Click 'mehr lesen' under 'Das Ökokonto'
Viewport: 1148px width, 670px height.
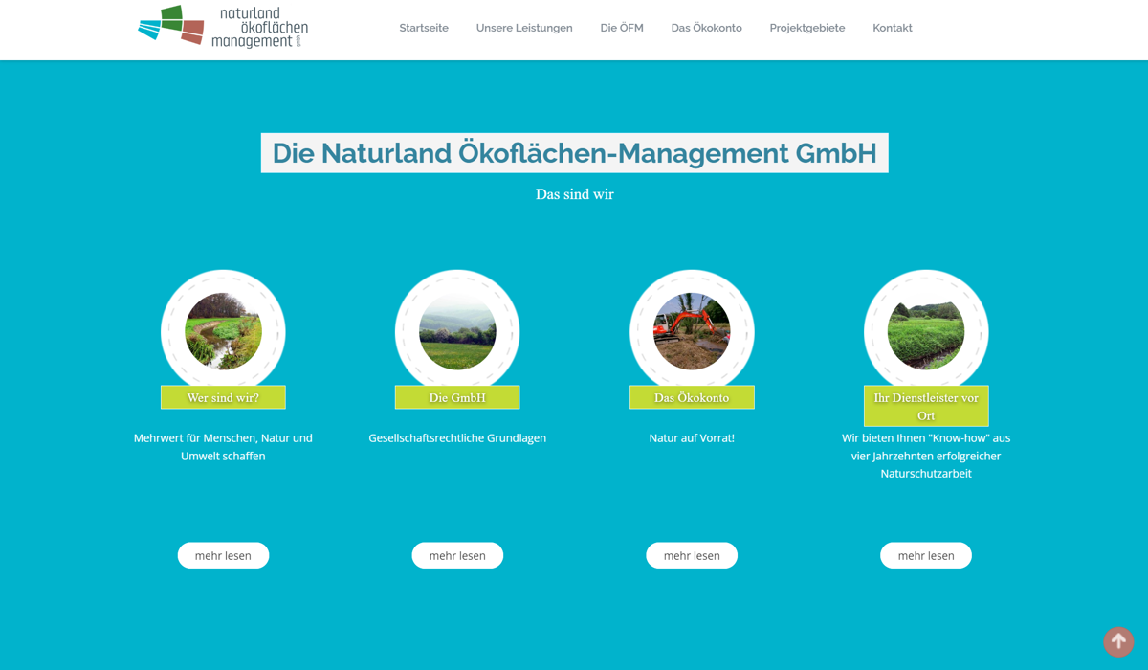click(x=692, y=555)
